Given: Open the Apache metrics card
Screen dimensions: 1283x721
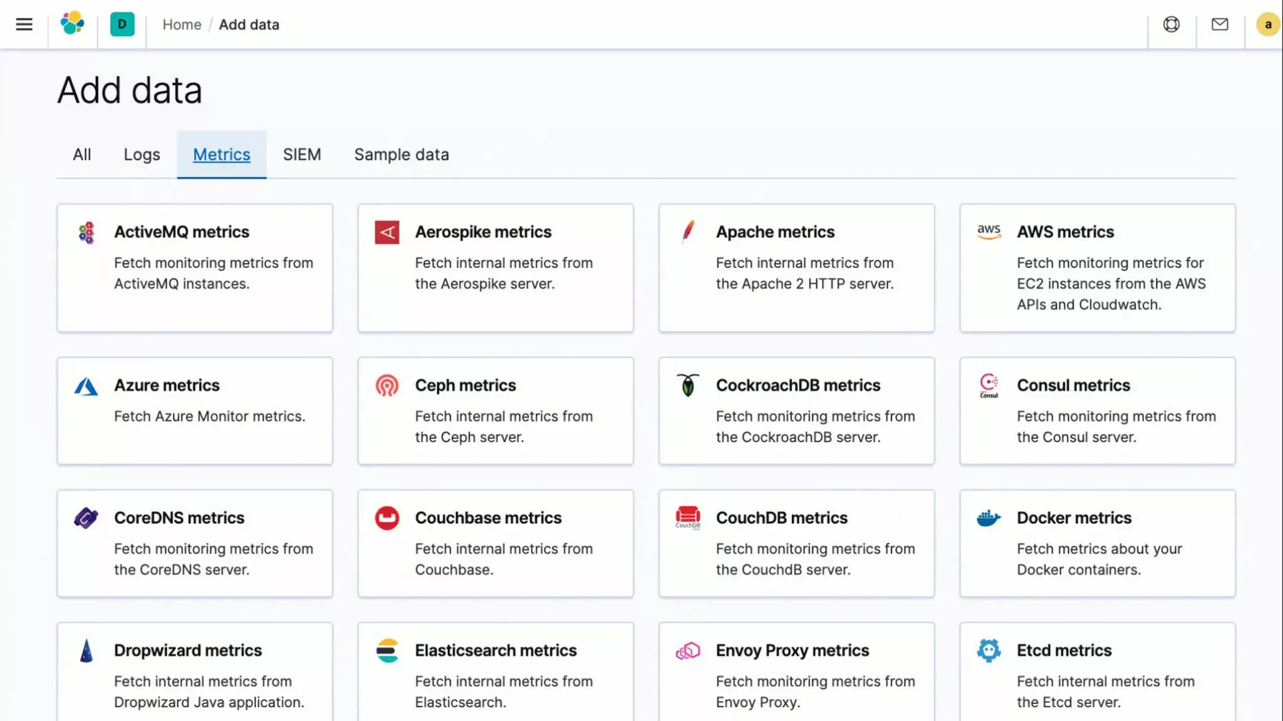Looking at the screenshot, I should click(x=796, y=267).
